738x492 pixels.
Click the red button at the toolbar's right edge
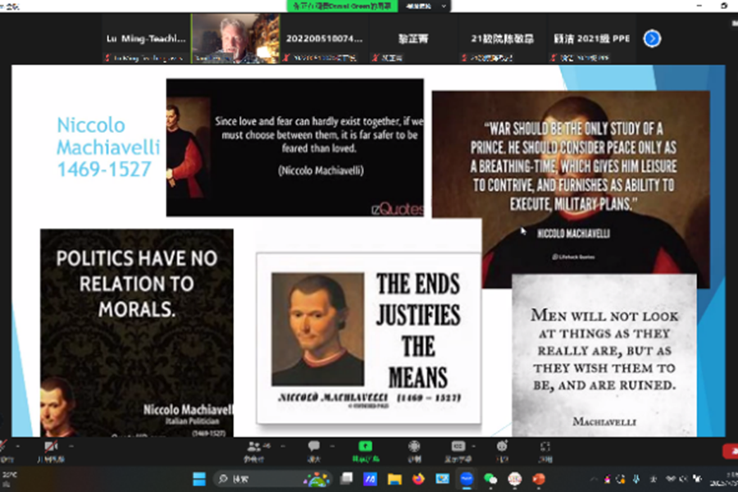click(731, 451)
